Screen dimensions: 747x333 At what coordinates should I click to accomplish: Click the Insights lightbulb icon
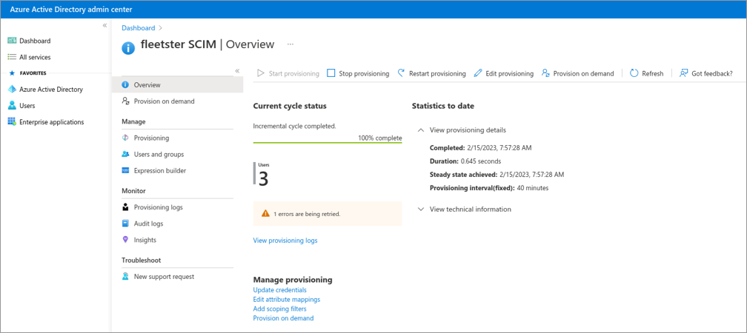coord(125,239)
